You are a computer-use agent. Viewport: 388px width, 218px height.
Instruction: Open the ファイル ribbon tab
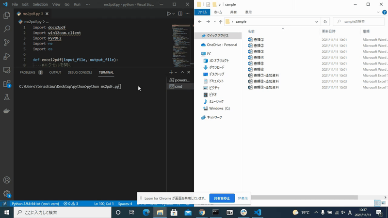click(202, 12)
